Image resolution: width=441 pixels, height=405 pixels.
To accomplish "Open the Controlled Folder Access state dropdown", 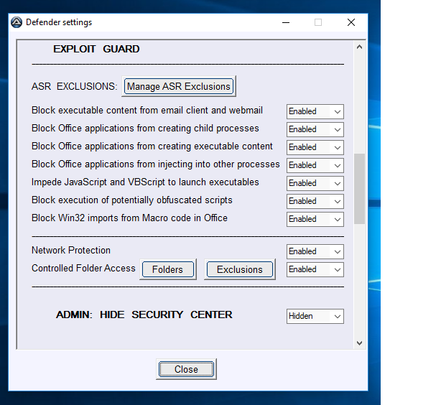I will pos(315,269).
